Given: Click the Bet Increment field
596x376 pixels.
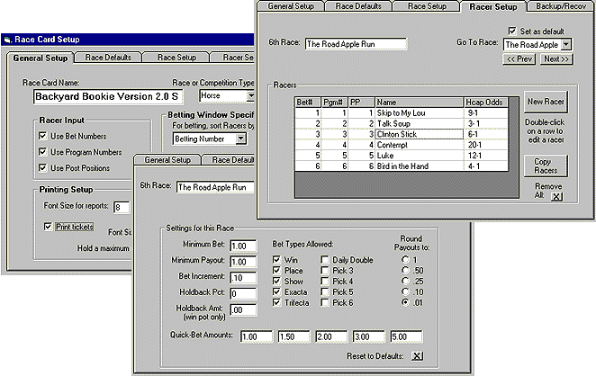Looking at the screenshot, I should (x=243, y=278).
